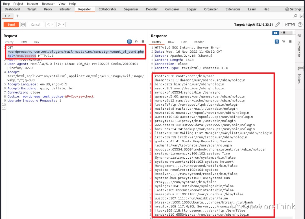Close Repeater tab 1 with the x
This screenshot has width=305, height=219.
pos(9,16)
